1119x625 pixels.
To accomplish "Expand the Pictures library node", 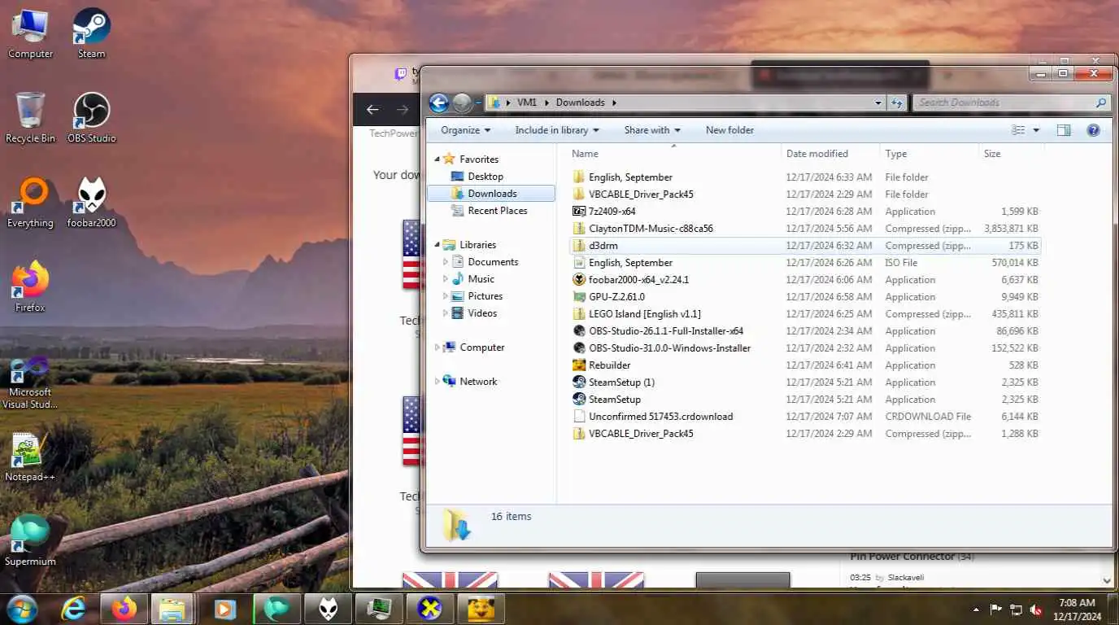I will click(445, 296).
